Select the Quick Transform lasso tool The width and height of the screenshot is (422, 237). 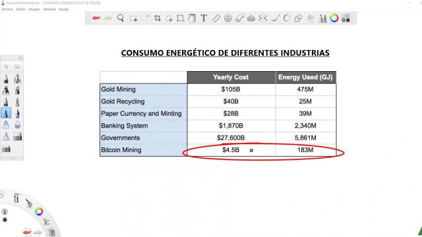[169, 18]
